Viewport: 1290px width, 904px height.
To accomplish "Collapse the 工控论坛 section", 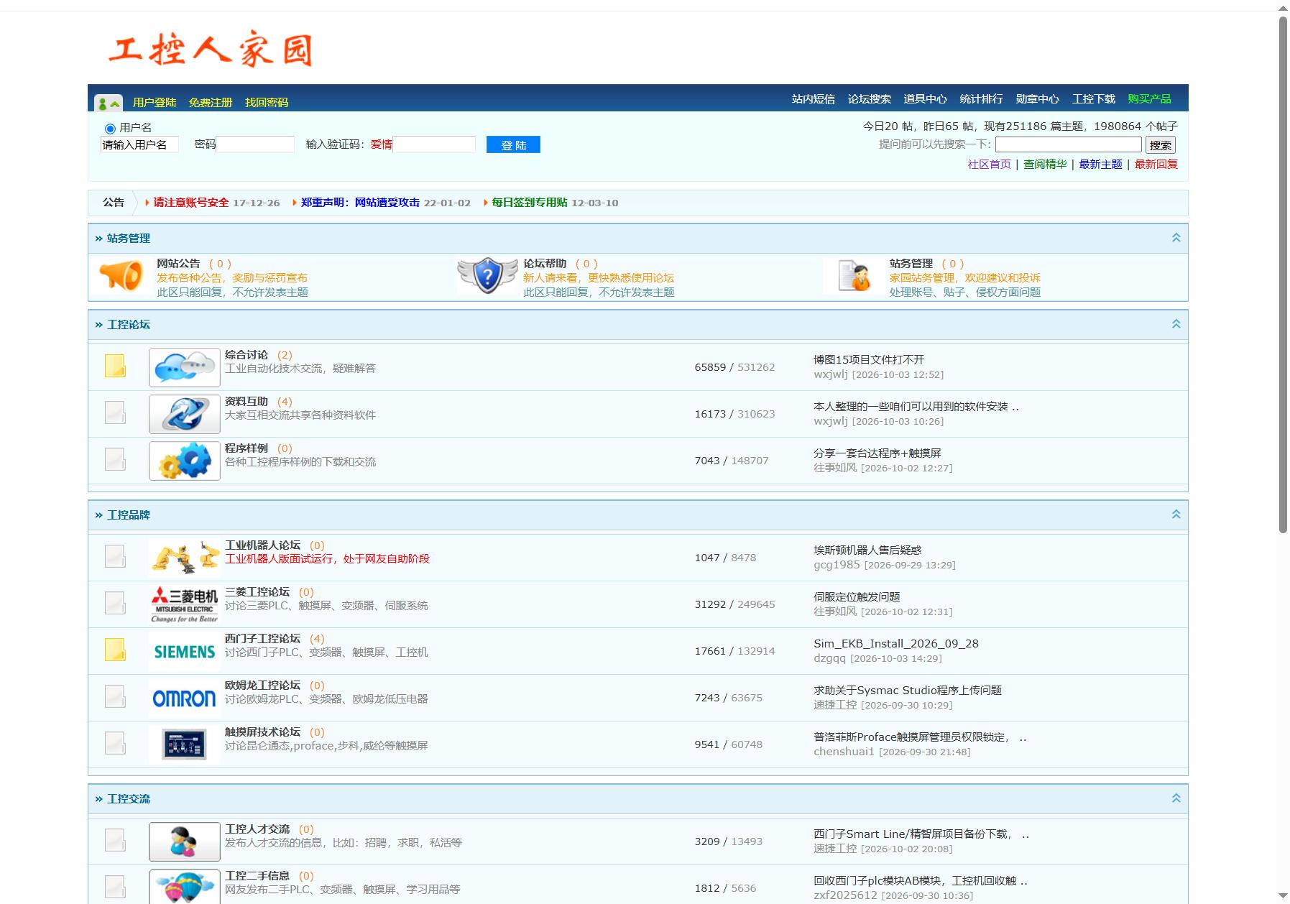I will 1176,324.
